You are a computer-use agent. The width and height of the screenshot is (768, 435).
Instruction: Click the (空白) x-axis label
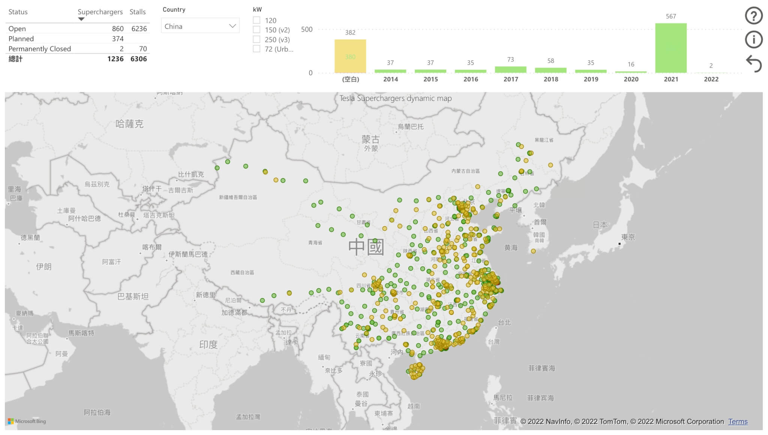tap(350, 79)
